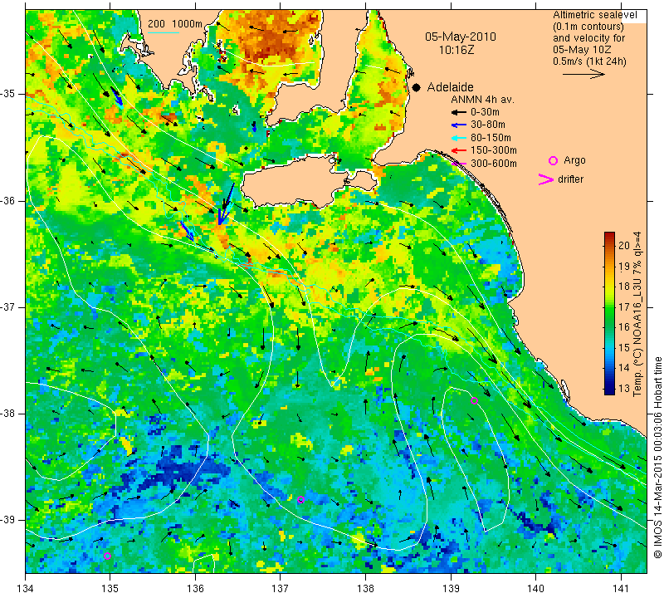The height and width of the screenshot is (598, 664).
Task: Click the longitude axis label 141
Action: coord(621,589)
